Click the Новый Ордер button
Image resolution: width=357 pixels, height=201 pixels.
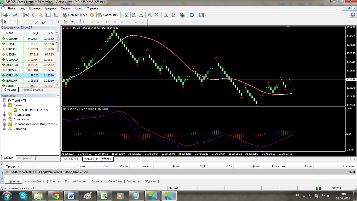point(75,15)
